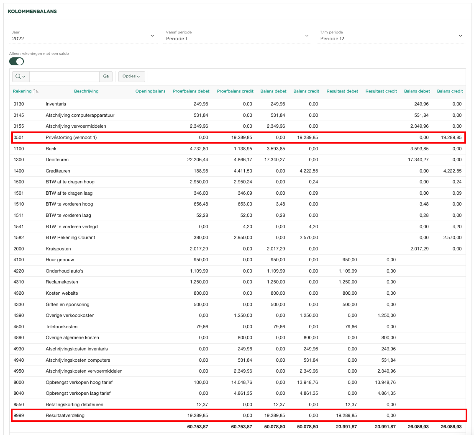The height and width of the screenshot is (435, 474).
Task: Click the Openingbalans column header
Action: 150,91
